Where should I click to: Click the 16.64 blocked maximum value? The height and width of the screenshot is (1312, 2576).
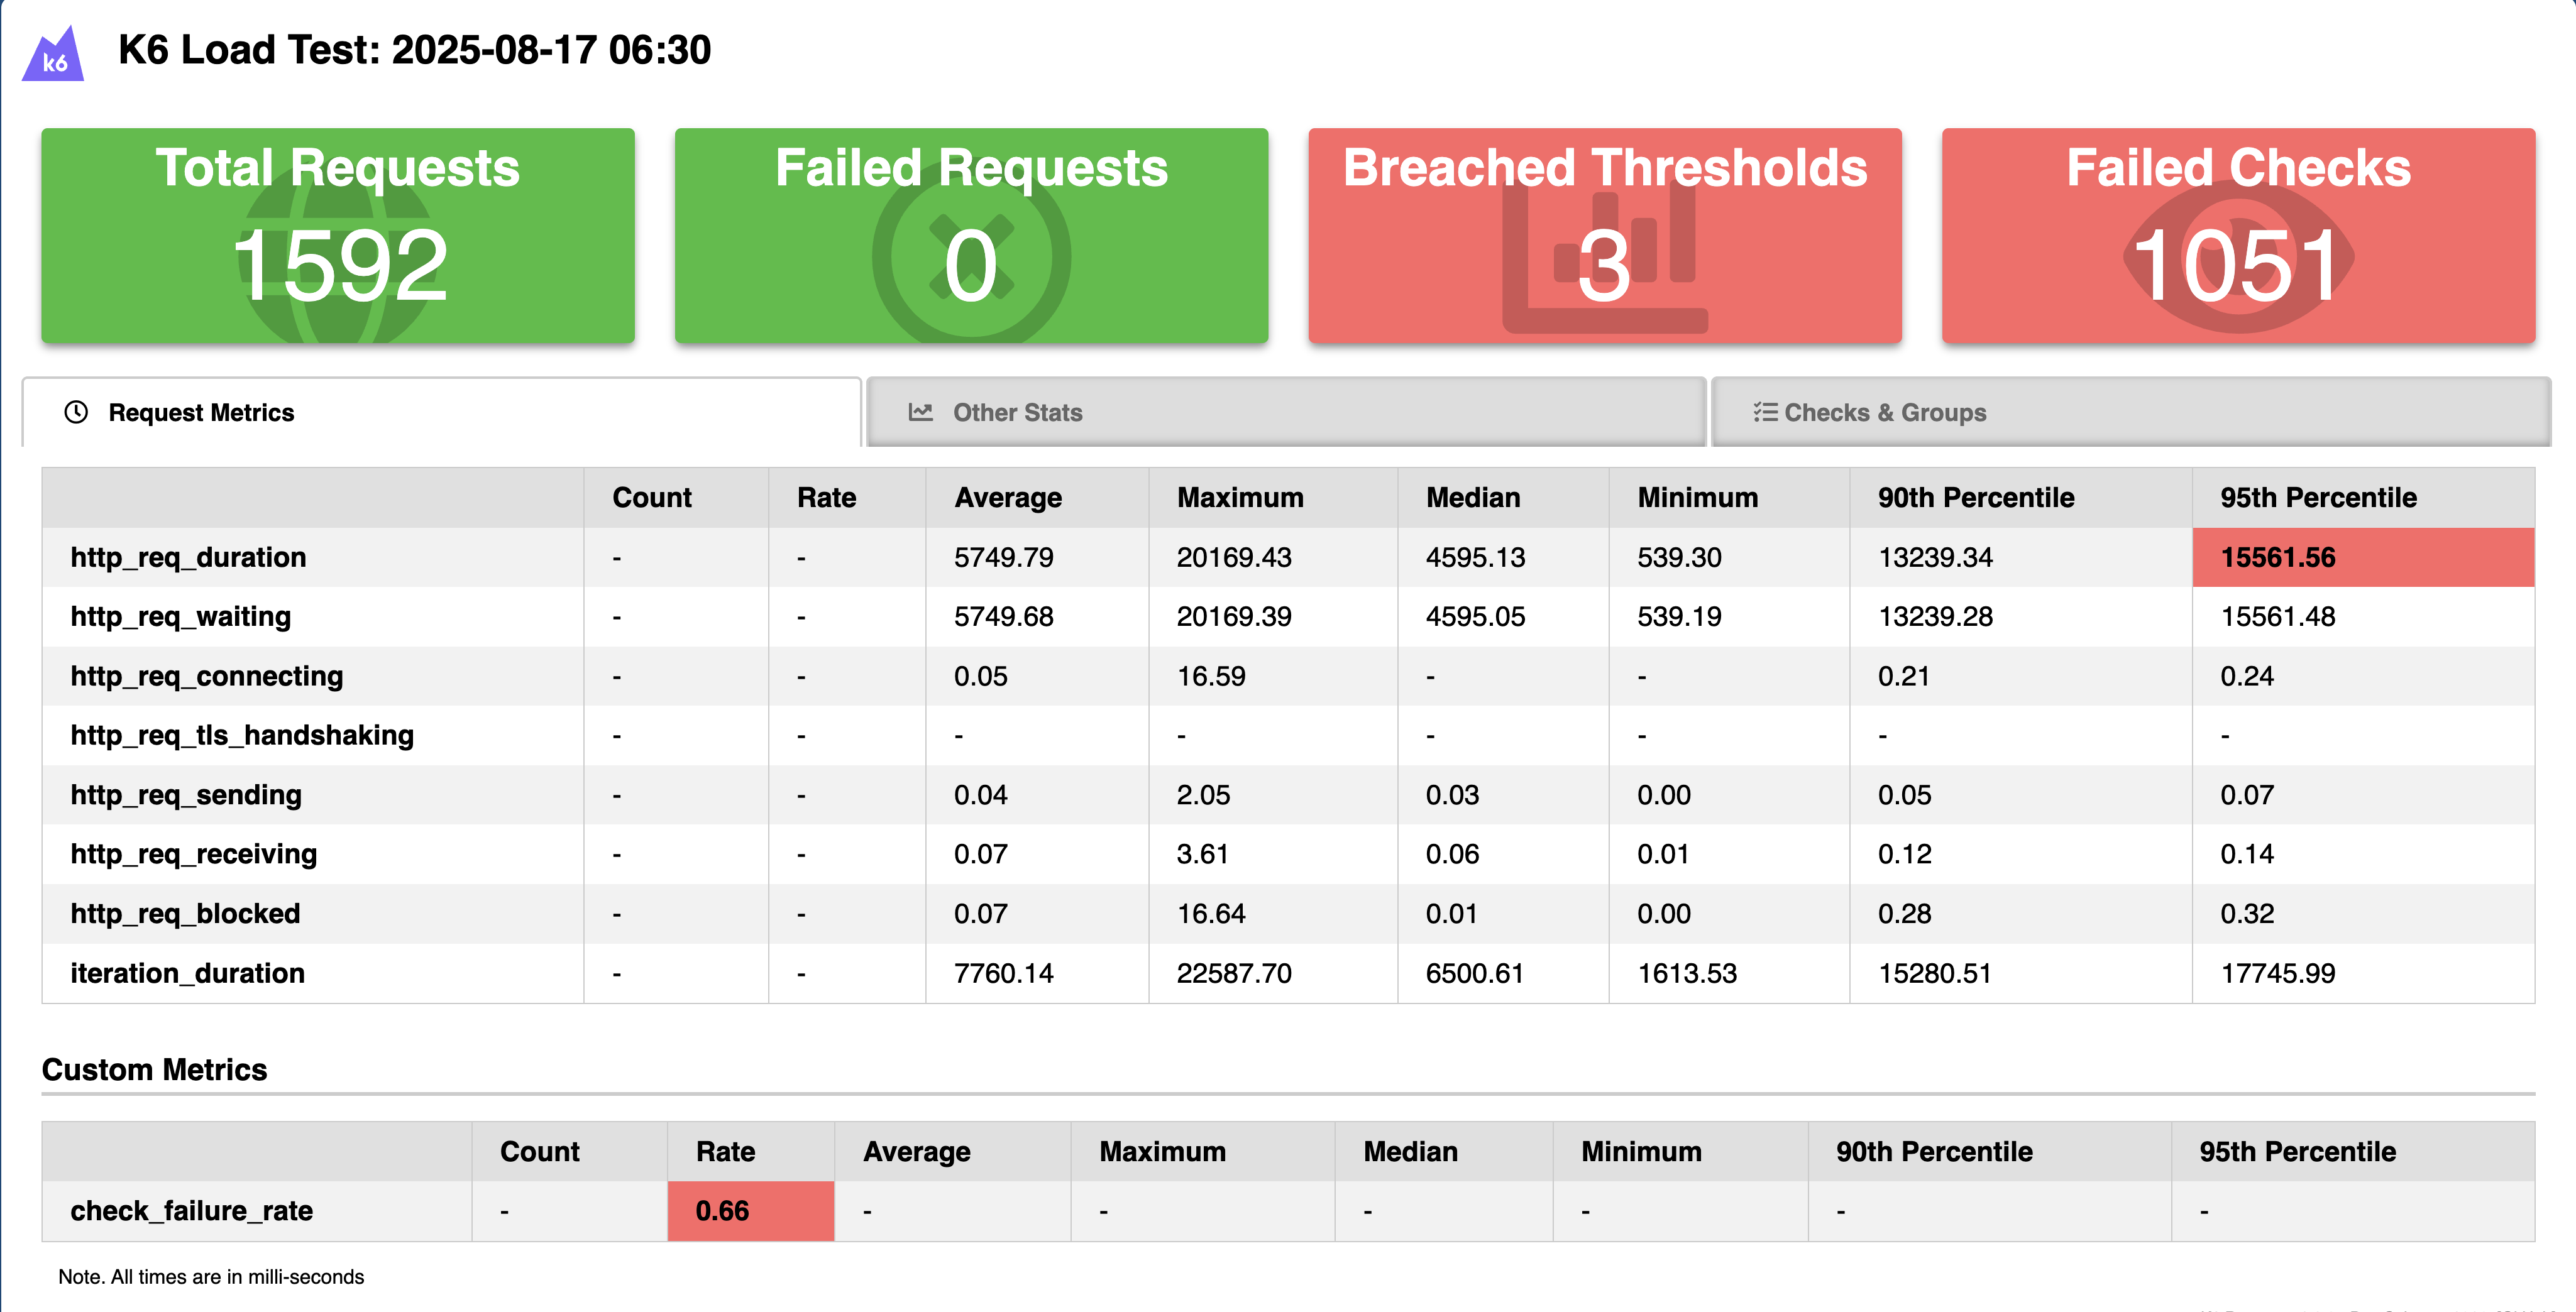click(x=1211, y=914)
